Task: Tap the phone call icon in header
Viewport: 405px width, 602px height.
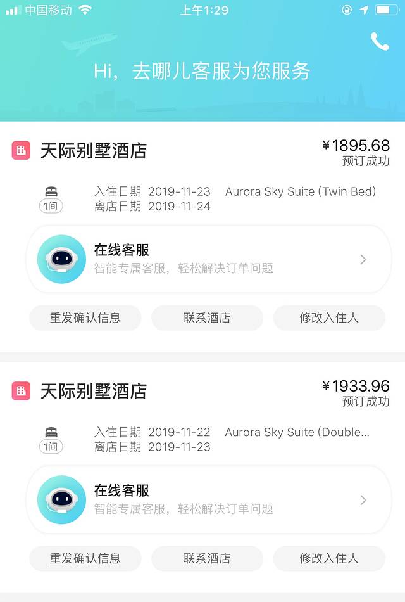Action: (380, 42)
